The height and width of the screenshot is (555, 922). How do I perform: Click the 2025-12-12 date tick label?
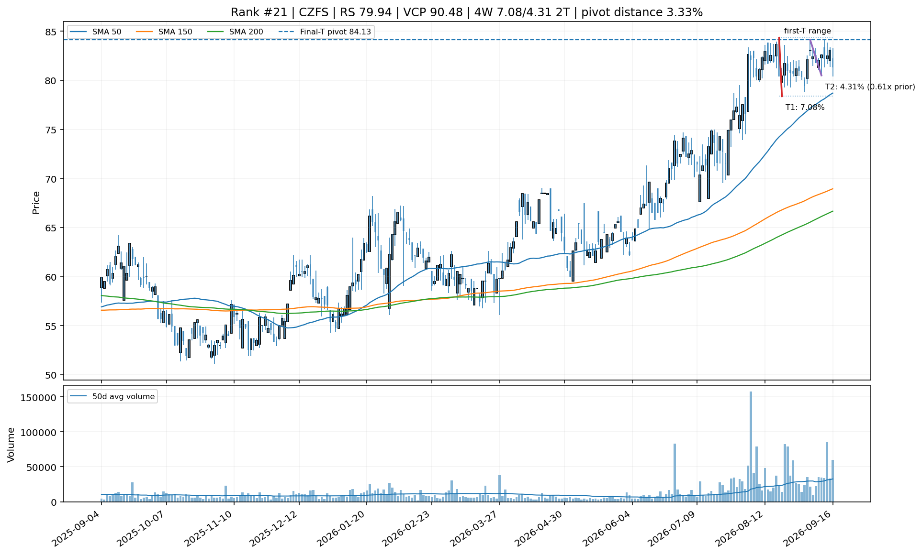tap(274, 528)
